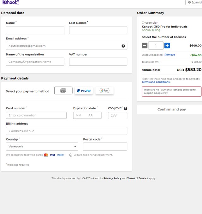Screen dimensions: 202x214
Task: Click the Card number field
Action: [36, 115]
